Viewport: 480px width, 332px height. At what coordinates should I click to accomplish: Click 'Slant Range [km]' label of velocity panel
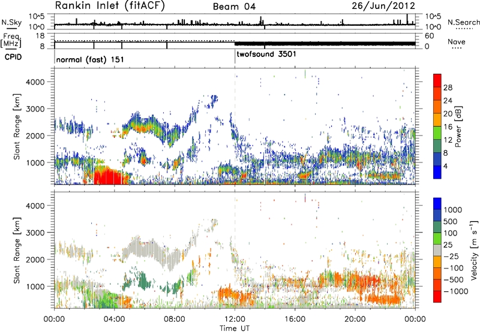tap(17, 250)
